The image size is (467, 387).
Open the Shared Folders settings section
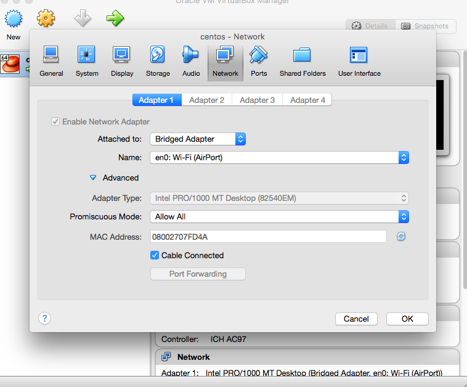[x=303, y=62]
